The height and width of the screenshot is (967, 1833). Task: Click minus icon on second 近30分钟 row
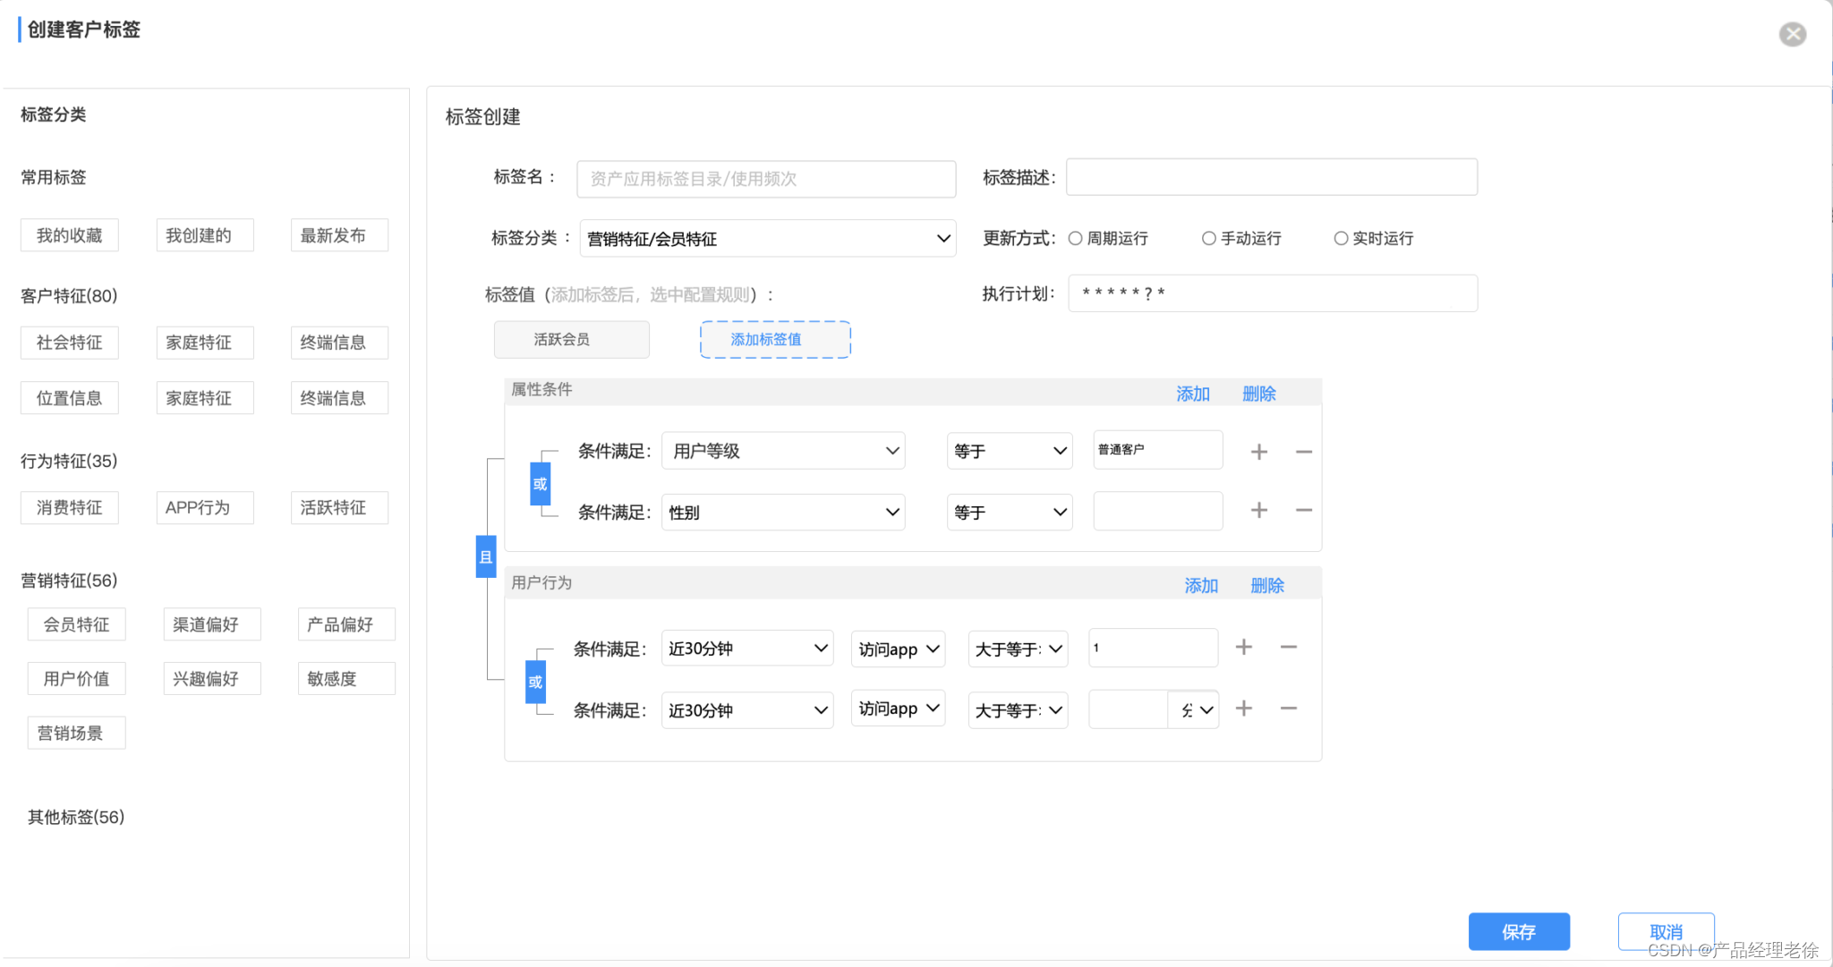(x=1288, y=708)
